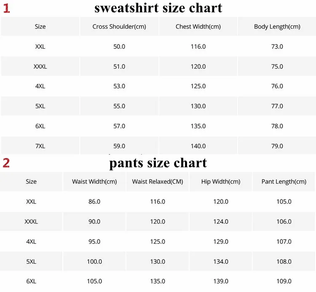Image resolution: width=316 pixels, height=292 pixels.
Task: Click the Waist Relaxed(CM) column header
Action: [158, 182]
